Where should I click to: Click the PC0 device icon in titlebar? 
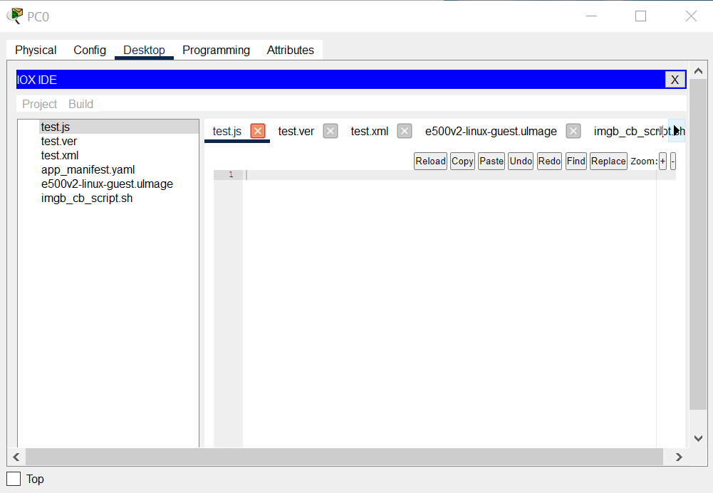pyautogui.click(x=14, y=16)
